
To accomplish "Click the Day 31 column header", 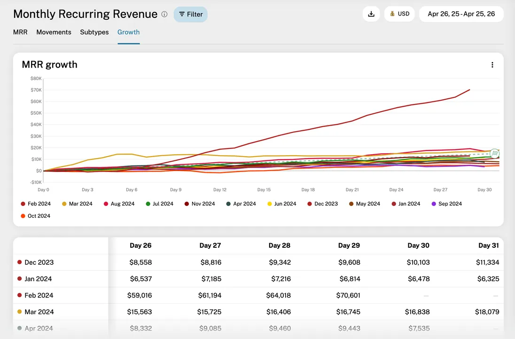I will 488,245.
